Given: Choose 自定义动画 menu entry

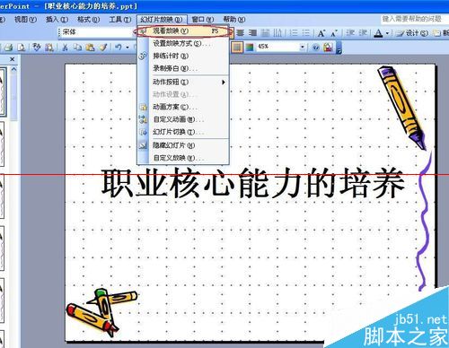Looking at the screenshot, I should coord(183,119).
